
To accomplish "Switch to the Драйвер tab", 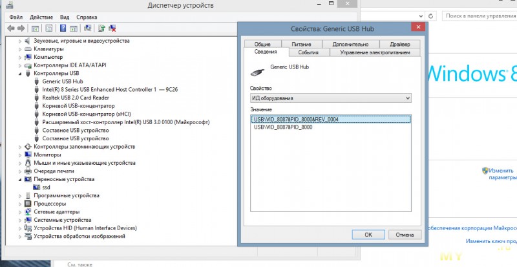I will (x=400, y=44).
